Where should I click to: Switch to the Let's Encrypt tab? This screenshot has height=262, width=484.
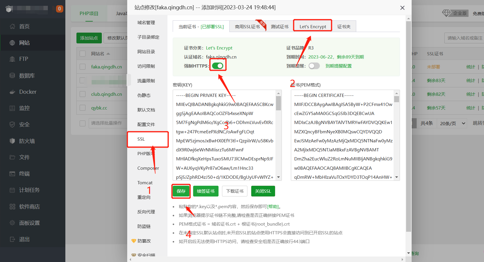312,26
